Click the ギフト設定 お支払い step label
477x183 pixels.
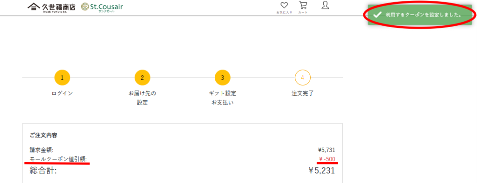point(222,98)
